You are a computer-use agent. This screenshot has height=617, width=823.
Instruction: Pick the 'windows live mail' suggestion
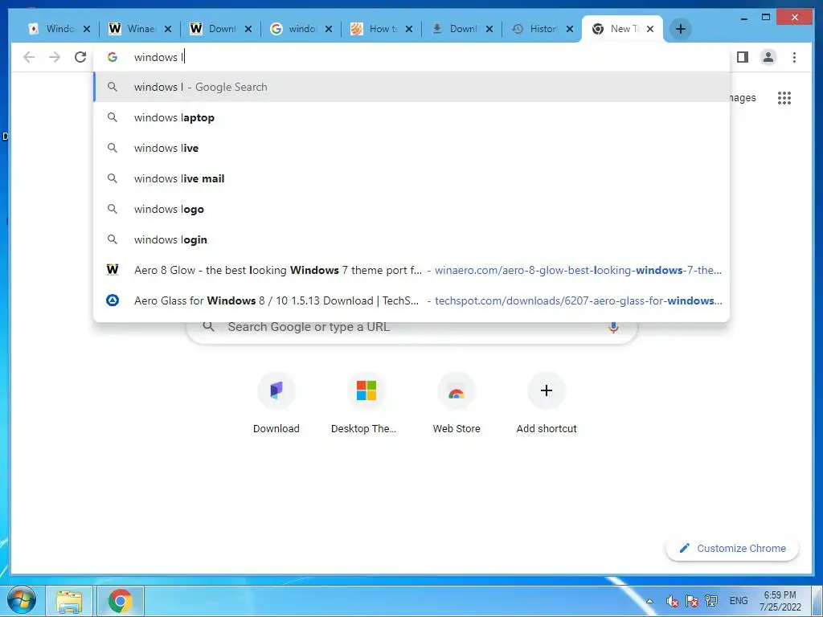[x=411, y=178]
